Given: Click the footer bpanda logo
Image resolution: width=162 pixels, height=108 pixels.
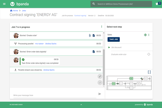Looking at the screenshot, I should click(148, 104).
